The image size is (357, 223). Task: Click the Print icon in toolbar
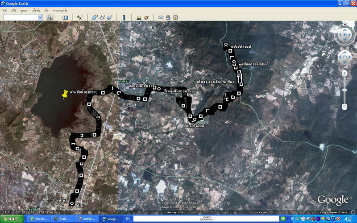pyautogui.click(x=168, y=17)
